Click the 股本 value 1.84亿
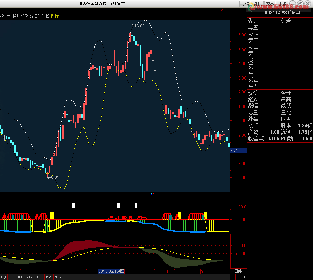This screenshot has width=313, height=280. point(305,126)
